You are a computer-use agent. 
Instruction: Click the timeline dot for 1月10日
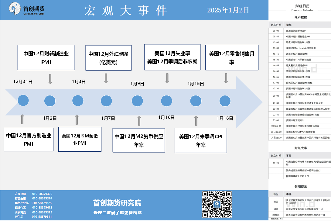tap(166, 101)
